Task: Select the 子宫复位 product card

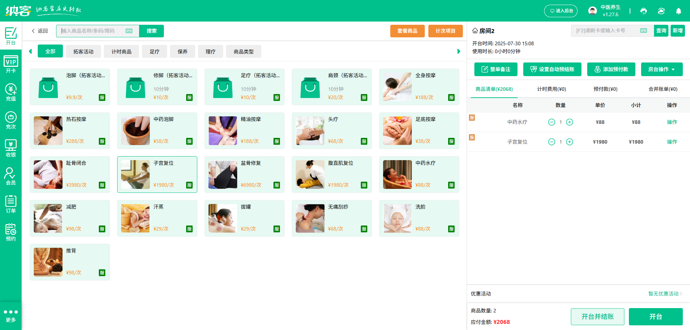Action: (157, 174)
